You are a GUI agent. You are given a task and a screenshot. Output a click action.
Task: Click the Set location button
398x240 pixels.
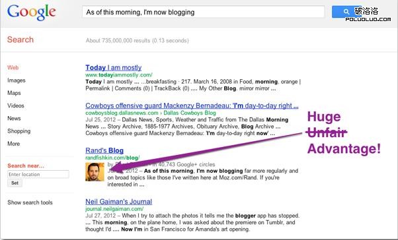point(15,183)
